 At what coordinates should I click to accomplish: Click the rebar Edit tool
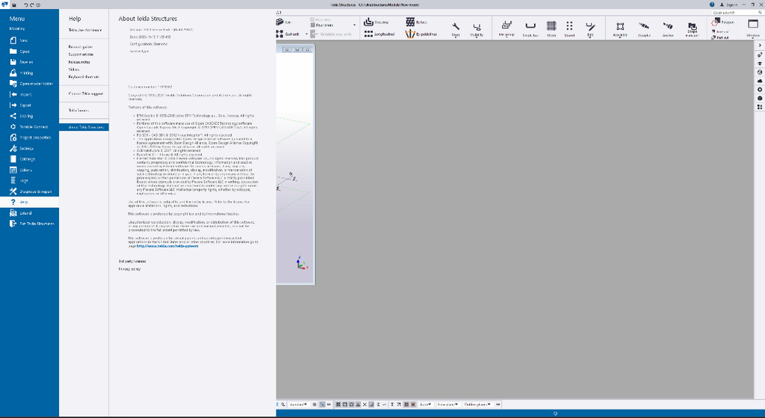590,29
